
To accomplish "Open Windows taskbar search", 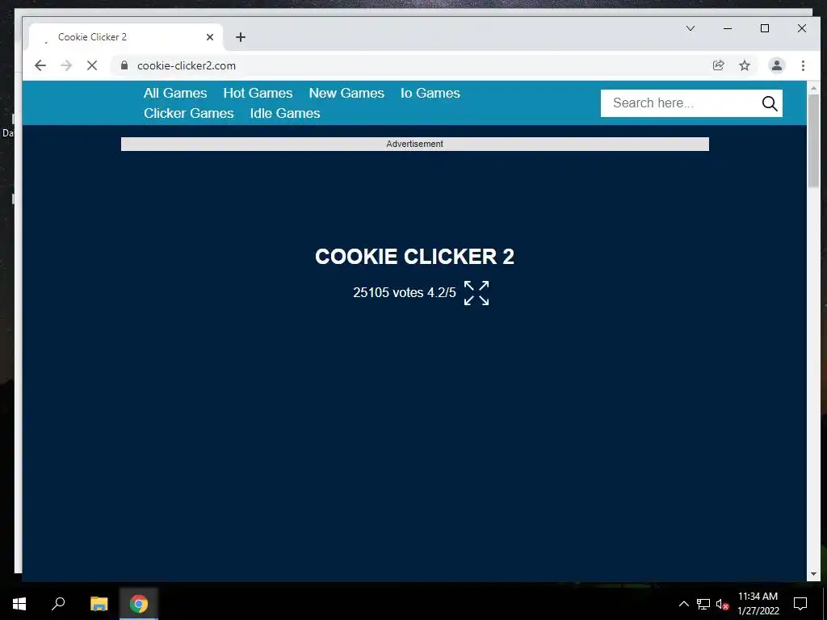I will click(58, 604).
